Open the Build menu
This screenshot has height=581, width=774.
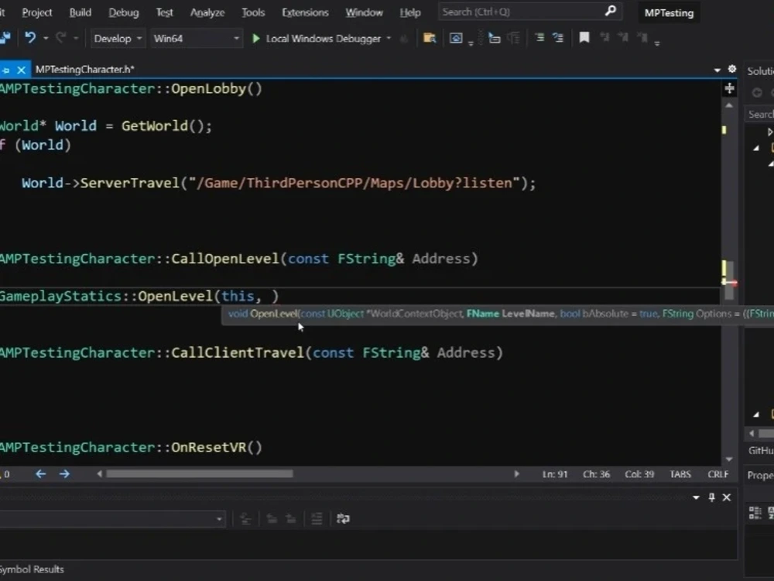[80, 12]
